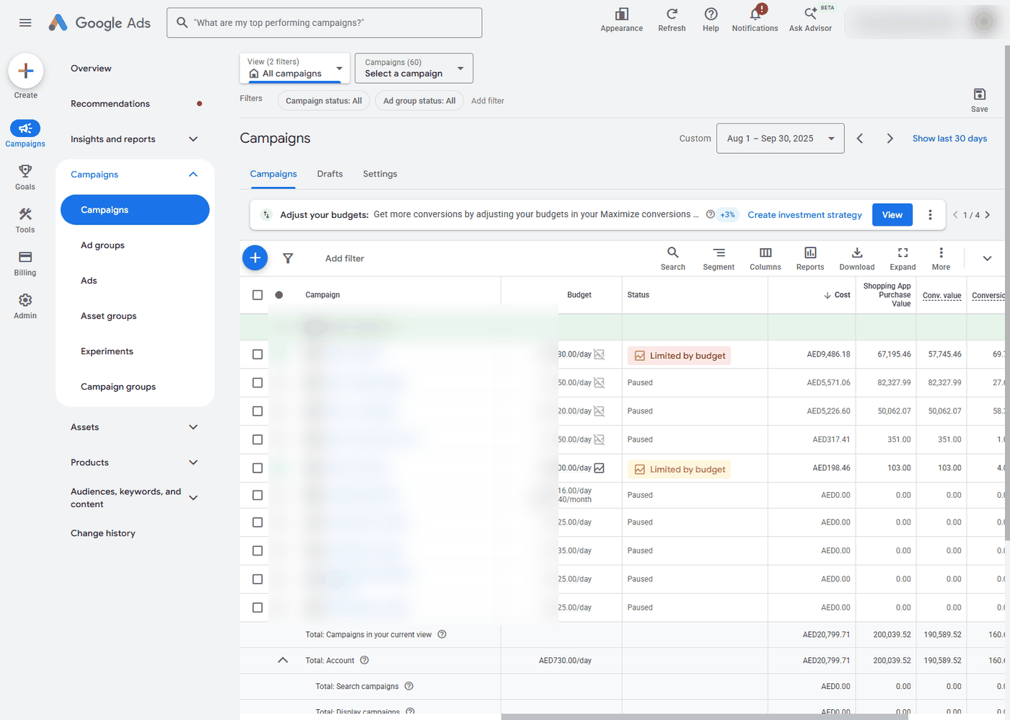Collapse the Total: Account rows chevron
Viewport: 1010px width, 720px height.
pyautogui.click(x=283, y=660)
